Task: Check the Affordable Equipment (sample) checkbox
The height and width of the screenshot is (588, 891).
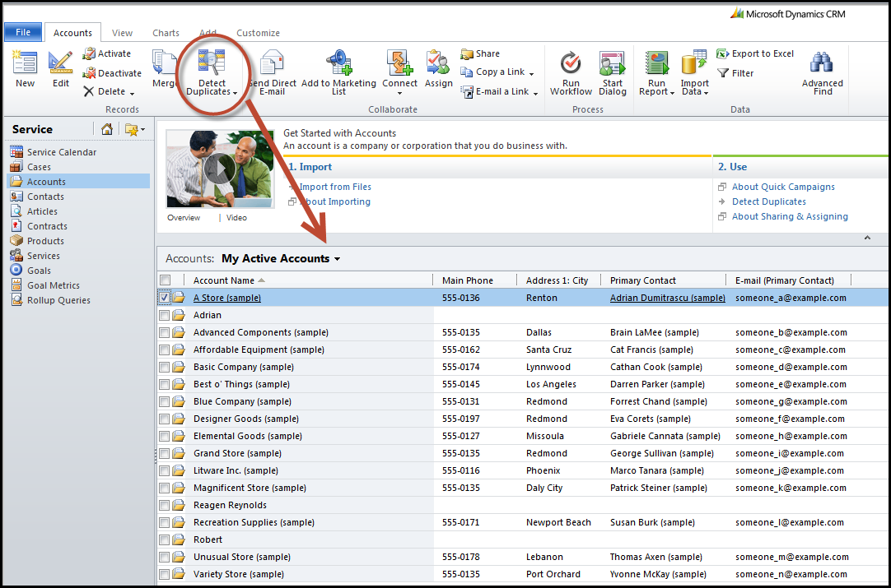Action: (x=164, y=350)
